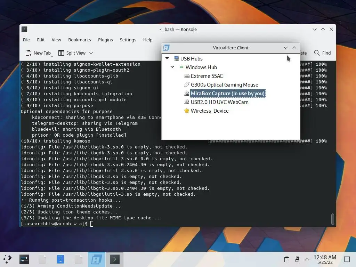Screen dimensions: 356x267
Task: Open the clipboard tray icon
Action: tap(287, 259)
